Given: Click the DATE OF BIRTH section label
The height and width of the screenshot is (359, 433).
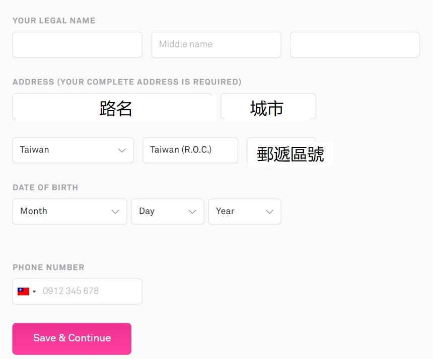Looking at the screenshot, I should [x=45, y=188].
